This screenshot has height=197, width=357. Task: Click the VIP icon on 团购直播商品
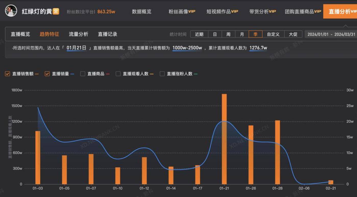pos(317,11)
